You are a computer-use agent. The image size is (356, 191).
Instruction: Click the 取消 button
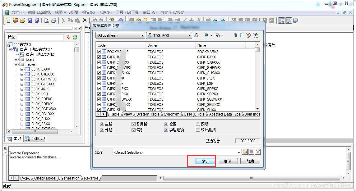pyautogui.click(x=228, y=161)
